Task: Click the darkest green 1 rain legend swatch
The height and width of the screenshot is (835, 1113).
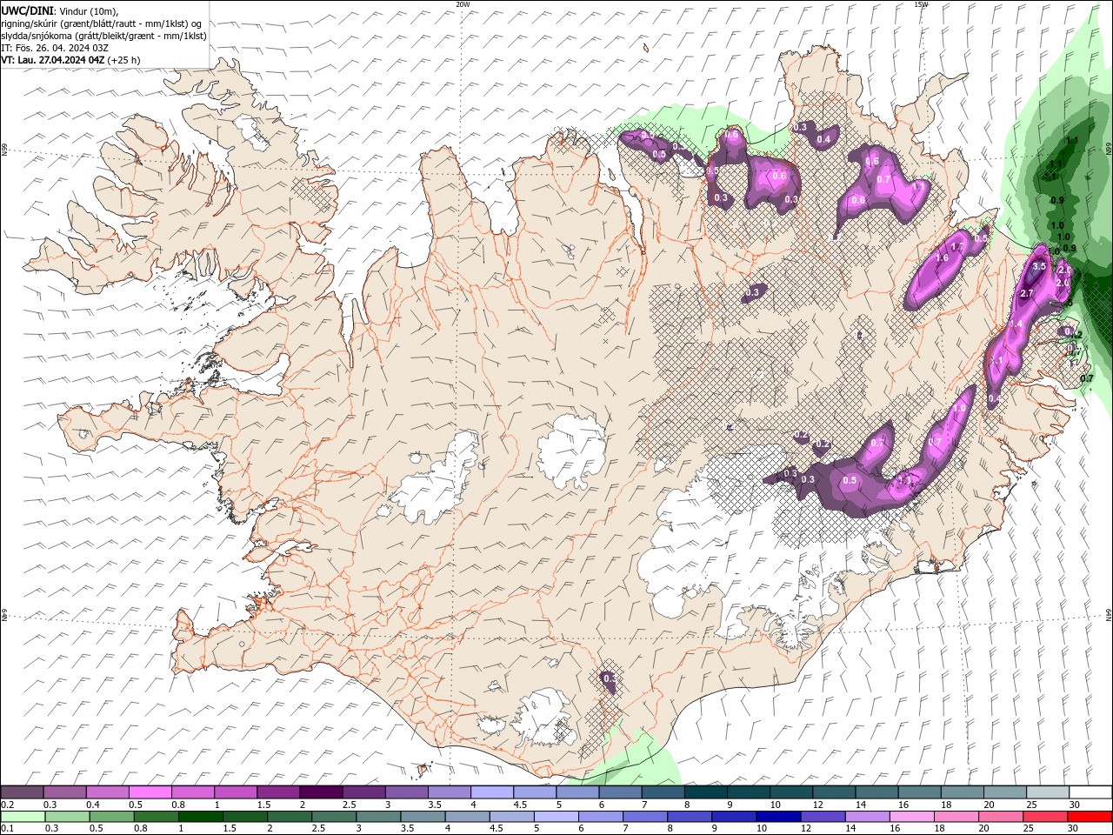Action: coord(200,817)
